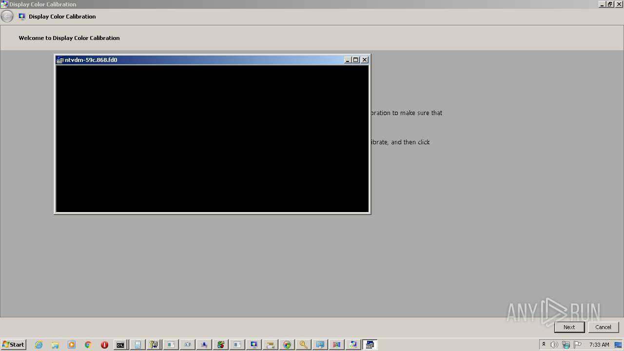Launch Internet Explorer from the taskbar
624x351 pixels.
point(39,345)
